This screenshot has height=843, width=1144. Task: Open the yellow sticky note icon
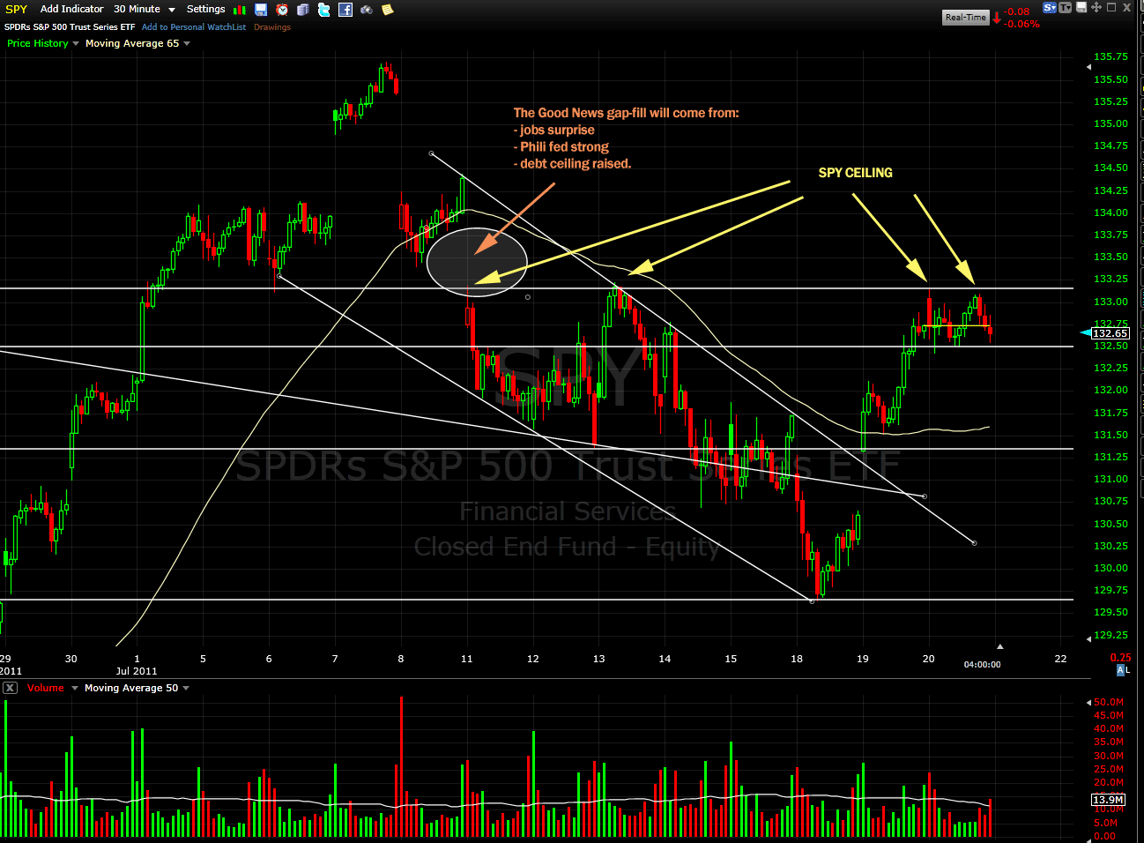point(387,10)
